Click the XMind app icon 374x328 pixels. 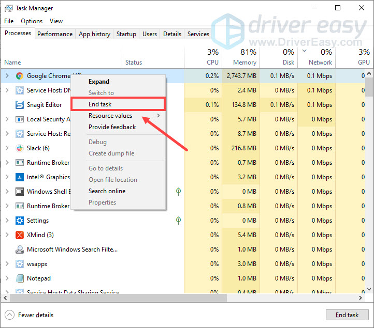tap(19, 235)
